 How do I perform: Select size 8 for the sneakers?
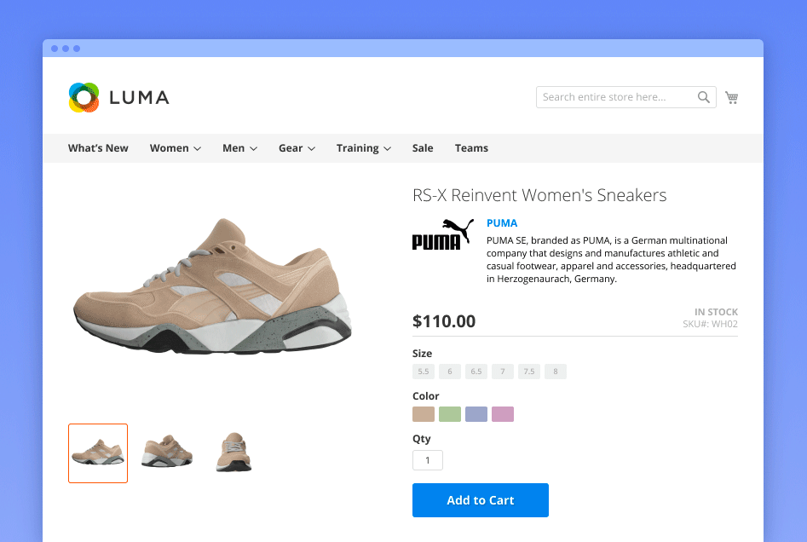click(x=556, y=371)
